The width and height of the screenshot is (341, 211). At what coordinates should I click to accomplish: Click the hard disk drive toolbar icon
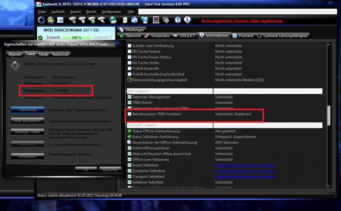pos(60,20)
